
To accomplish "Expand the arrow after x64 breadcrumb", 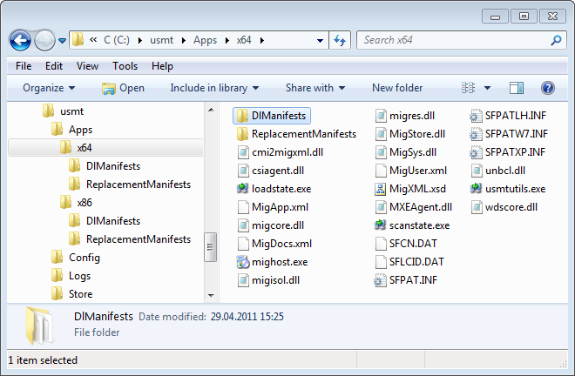I will [x=262, y=40].
